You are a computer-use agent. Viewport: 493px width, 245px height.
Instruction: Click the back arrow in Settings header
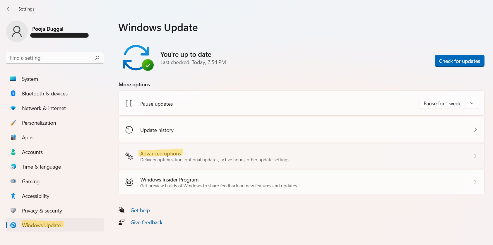pos(9,9)
